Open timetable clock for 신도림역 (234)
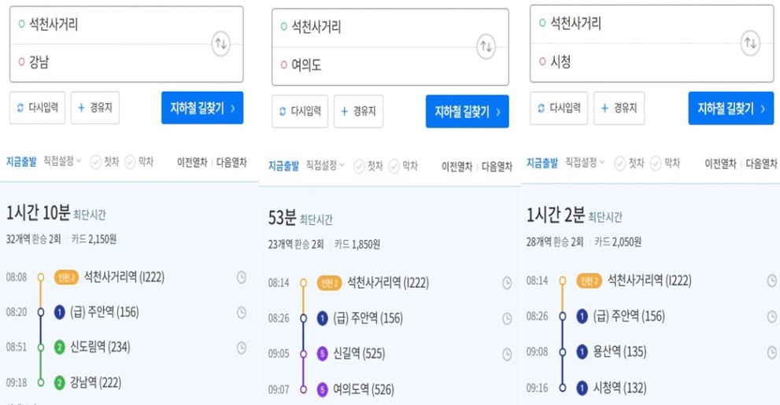This screenshot has height=405, width=780. tap(242, 348)
